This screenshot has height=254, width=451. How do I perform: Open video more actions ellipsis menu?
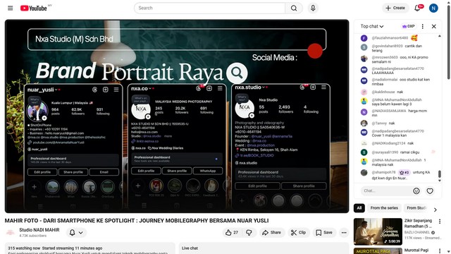pos(344,232)
